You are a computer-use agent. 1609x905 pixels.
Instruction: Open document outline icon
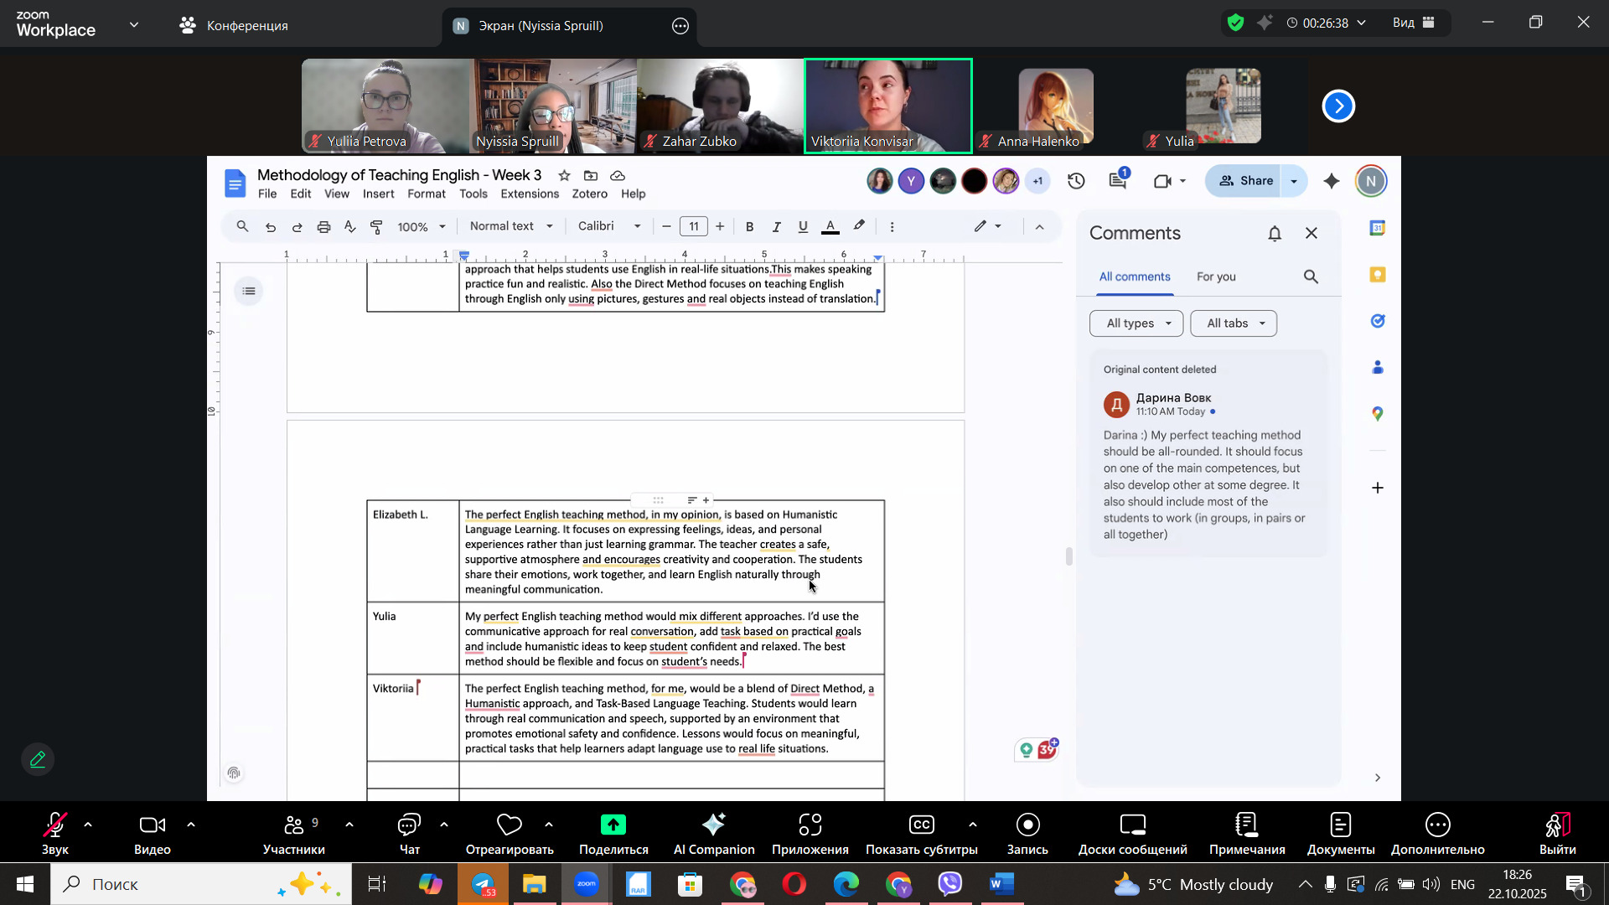point(249,292)
